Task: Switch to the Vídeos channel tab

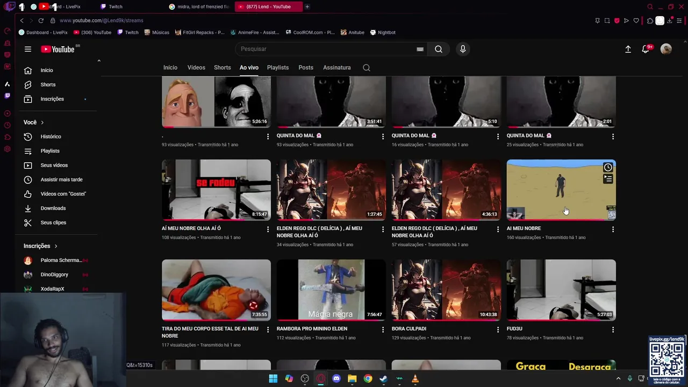Action: point(196,68)
